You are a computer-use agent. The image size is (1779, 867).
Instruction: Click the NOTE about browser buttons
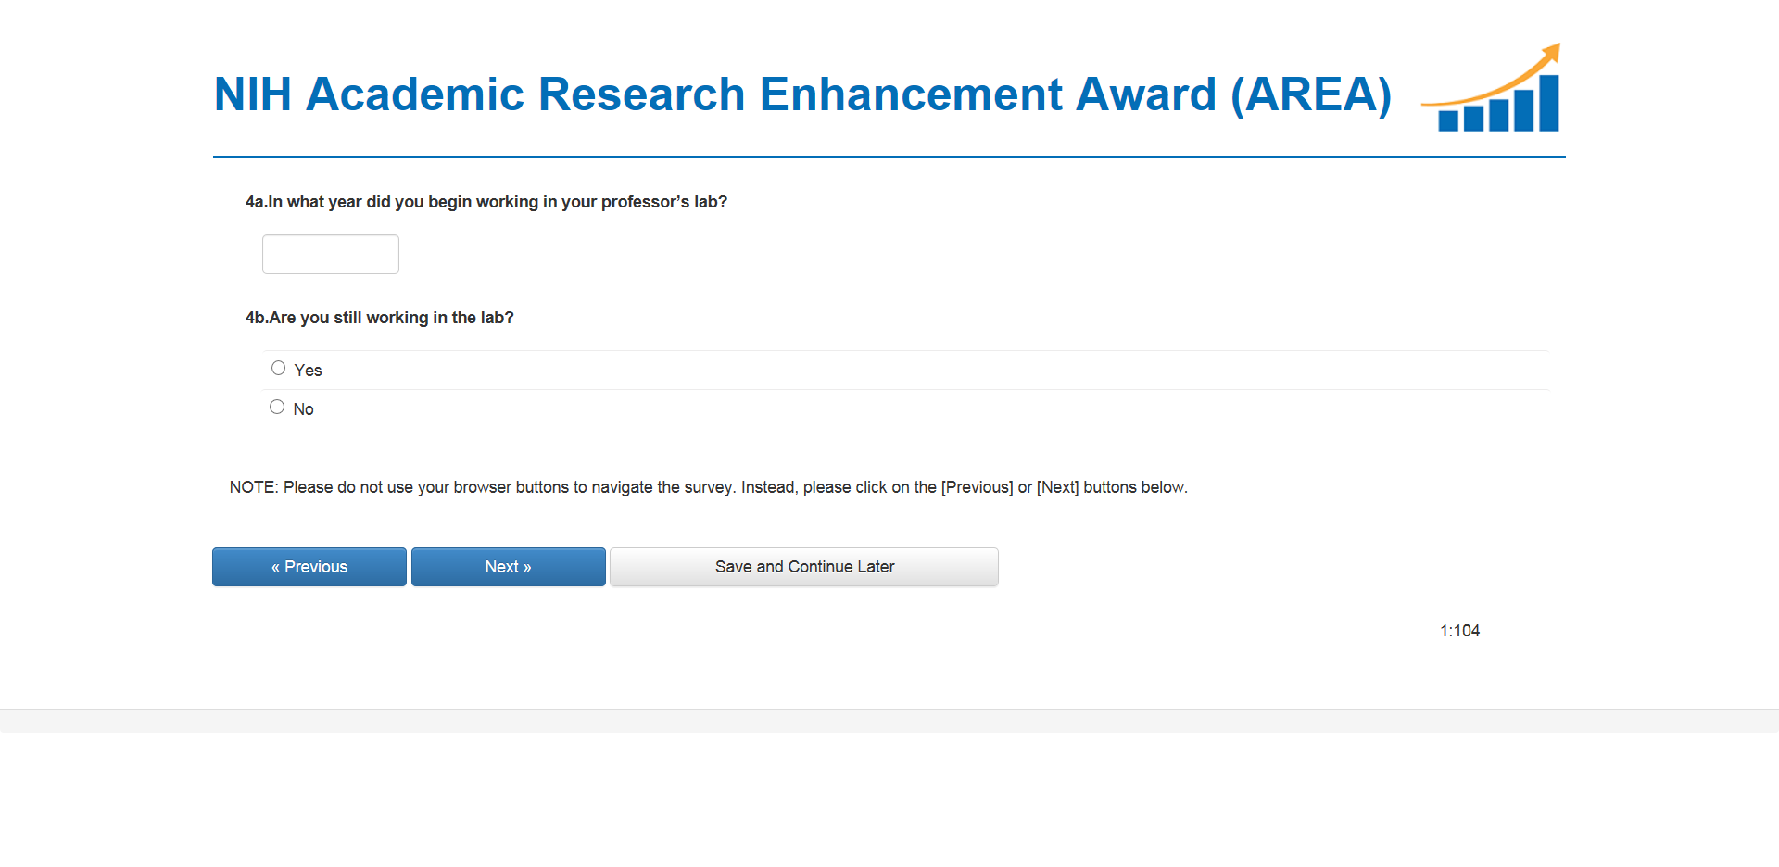point(708,487)
